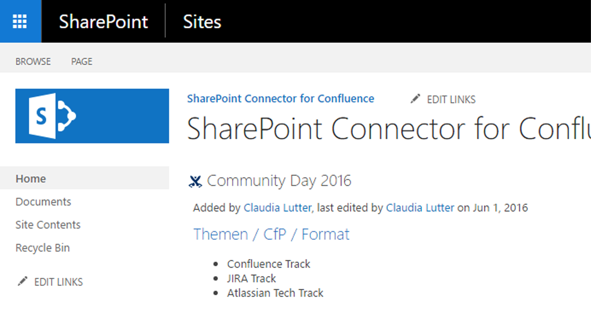This screenshot has height=336, width=591.
Task: Click the pencil icon for sidebar EDIT LINKS
Action: [x=23, y=281]
